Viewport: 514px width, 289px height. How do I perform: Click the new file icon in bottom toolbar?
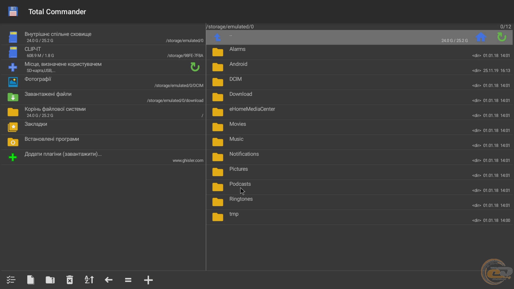(31, 280)
